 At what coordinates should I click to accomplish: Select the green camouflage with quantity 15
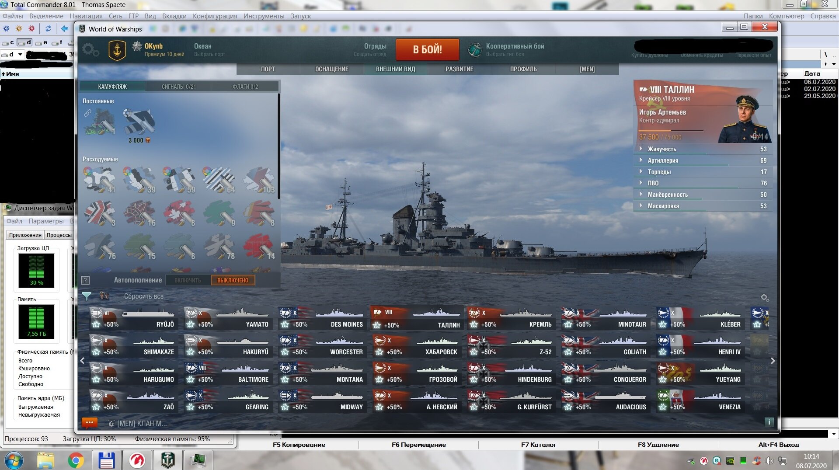click(139, 246)
